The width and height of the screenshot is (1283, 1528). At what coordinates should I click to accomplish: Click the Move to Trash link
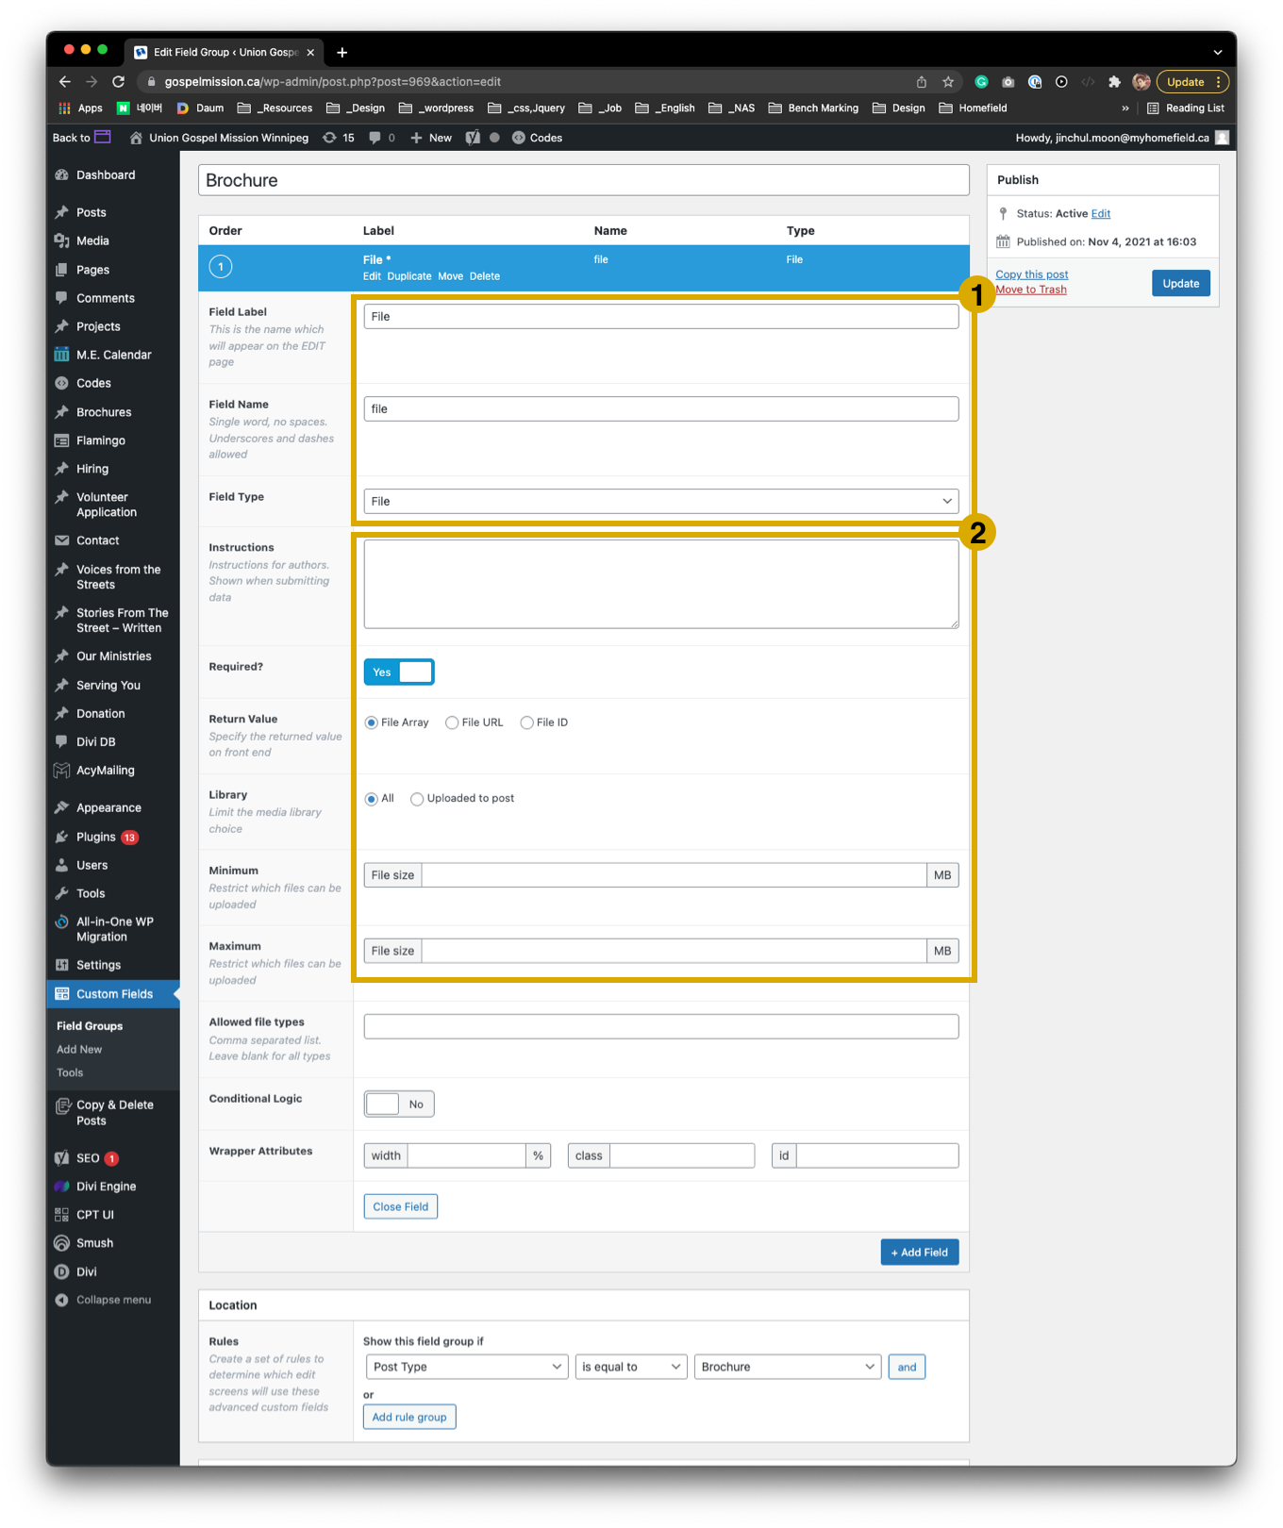[x=1031, y=290]
